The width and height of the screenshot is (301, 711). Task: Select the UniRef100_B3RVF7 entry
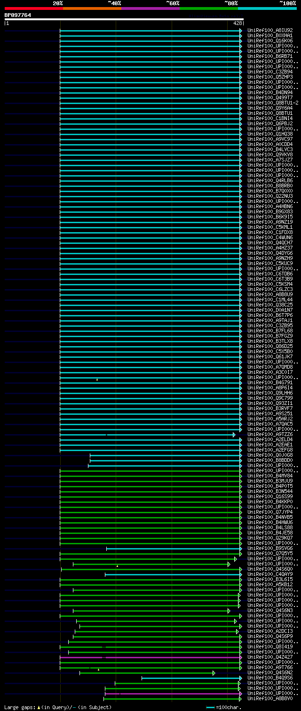point(270,409)
